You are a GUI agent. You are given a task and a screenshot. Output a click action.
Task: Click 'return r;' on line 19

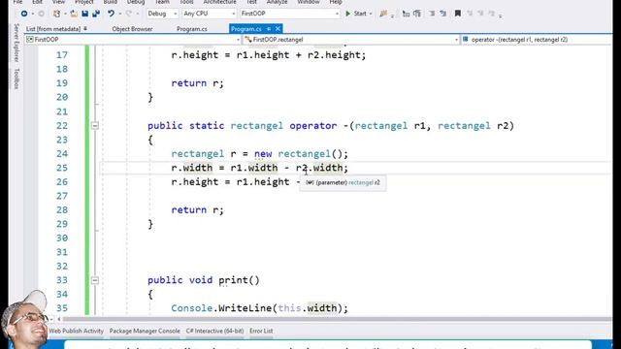click(x=198, y=83)
